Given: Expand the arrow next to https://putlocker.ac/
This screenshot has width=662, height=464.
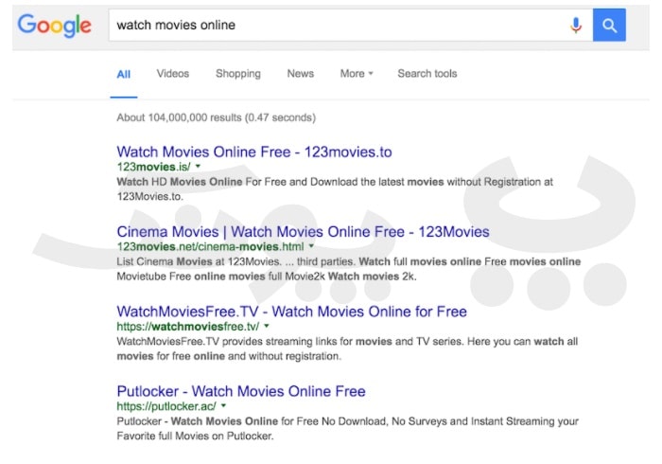Looking at the screenshot, I should [223, 405].
